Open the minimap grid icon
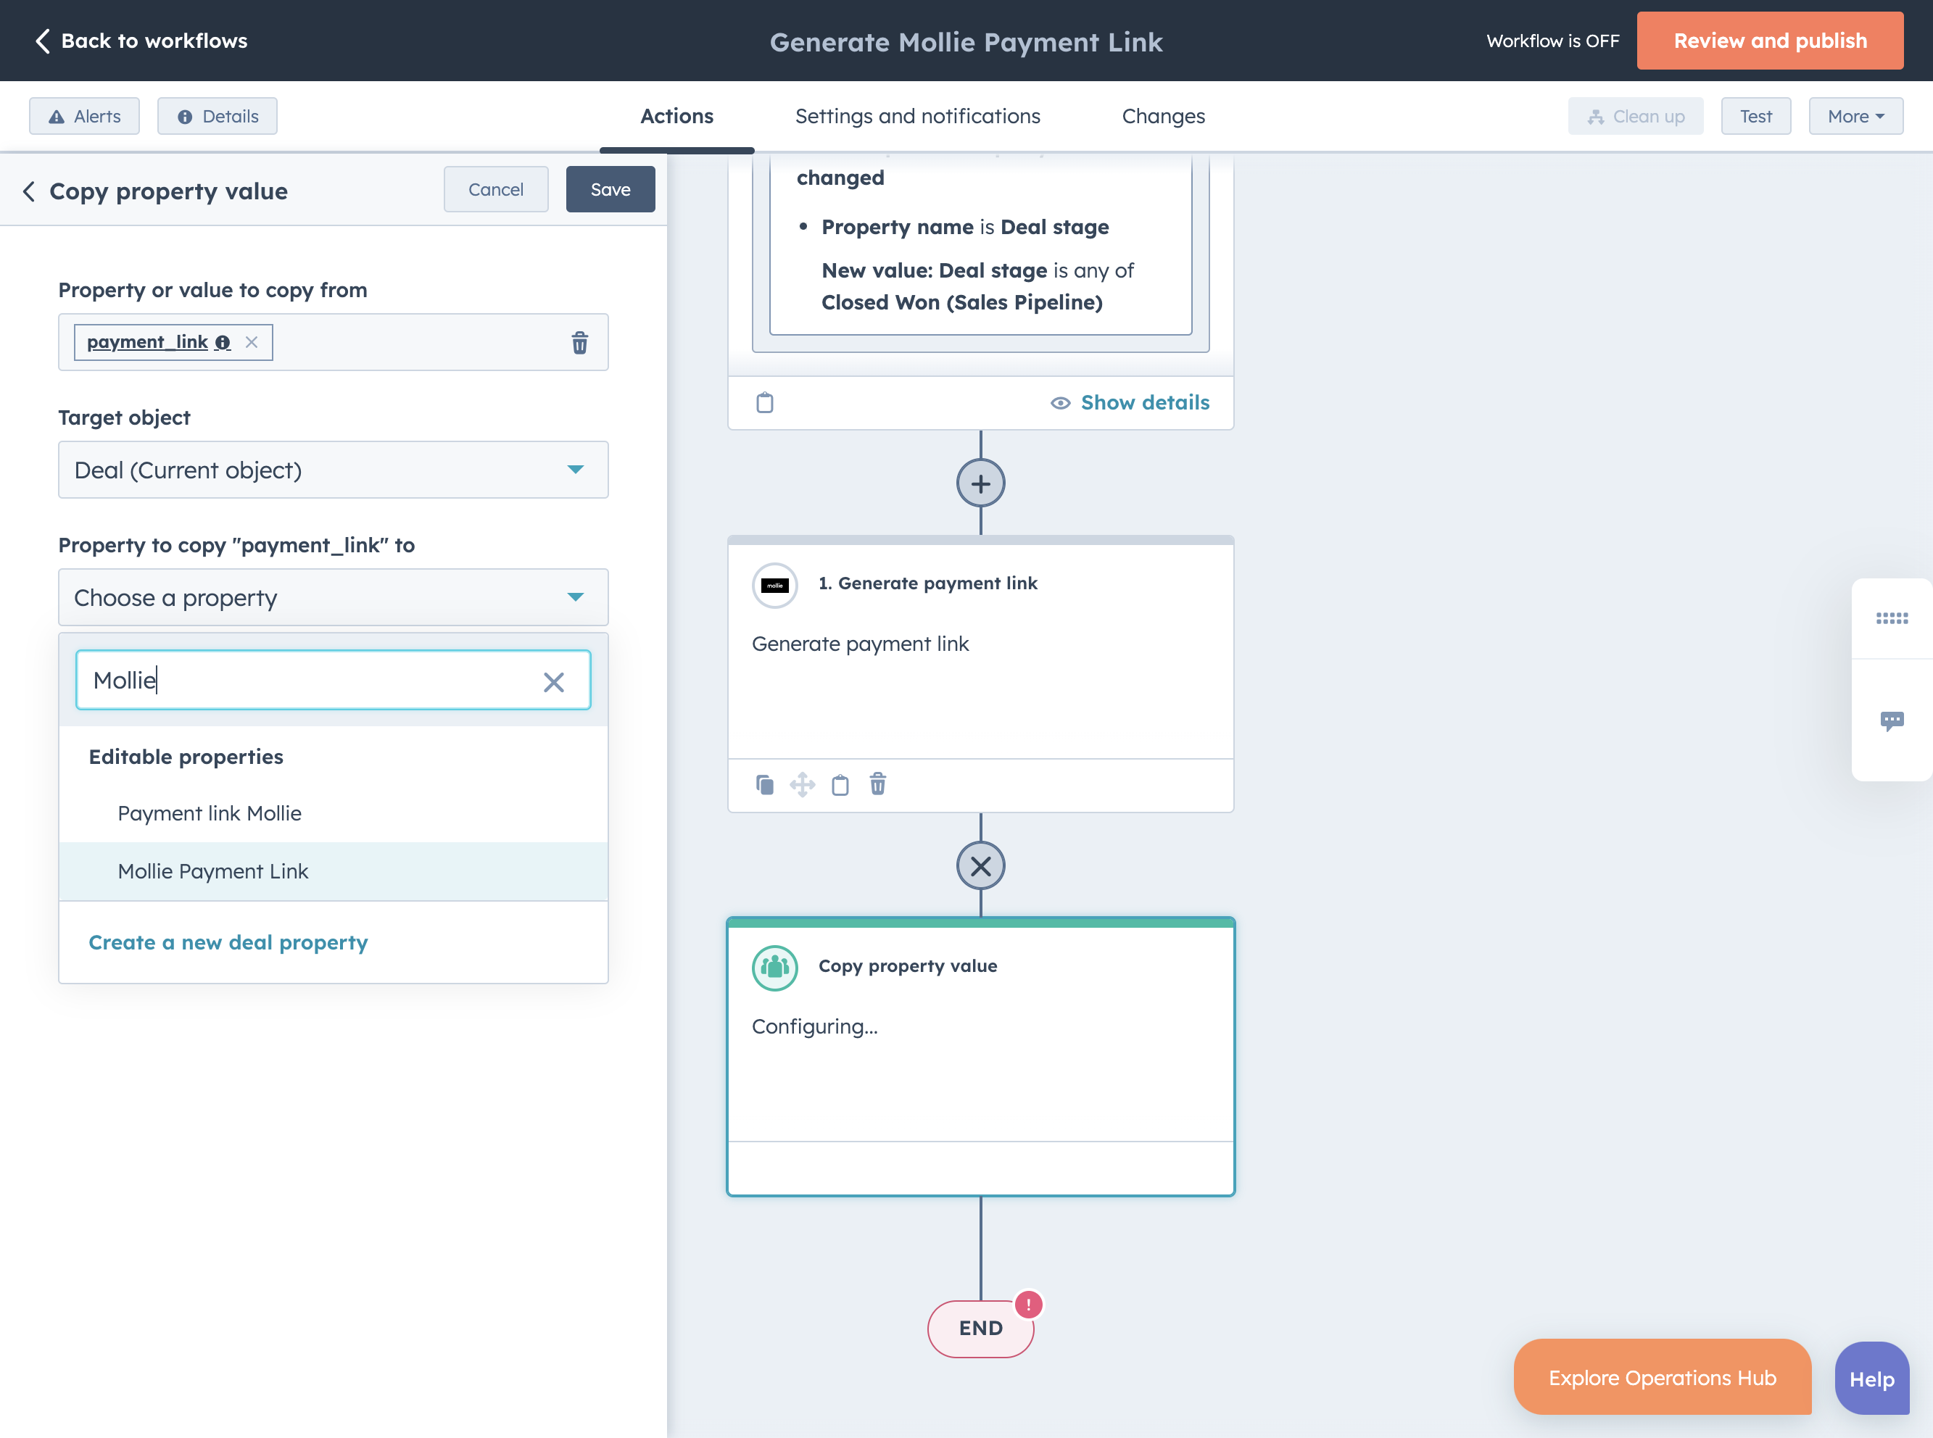 pos(1892,618)
